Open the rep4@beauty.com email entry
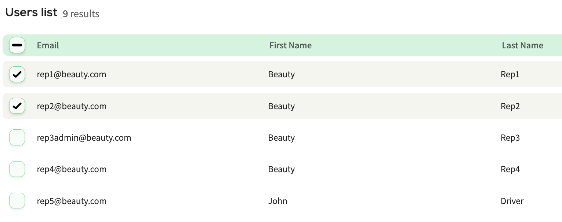 72,169
